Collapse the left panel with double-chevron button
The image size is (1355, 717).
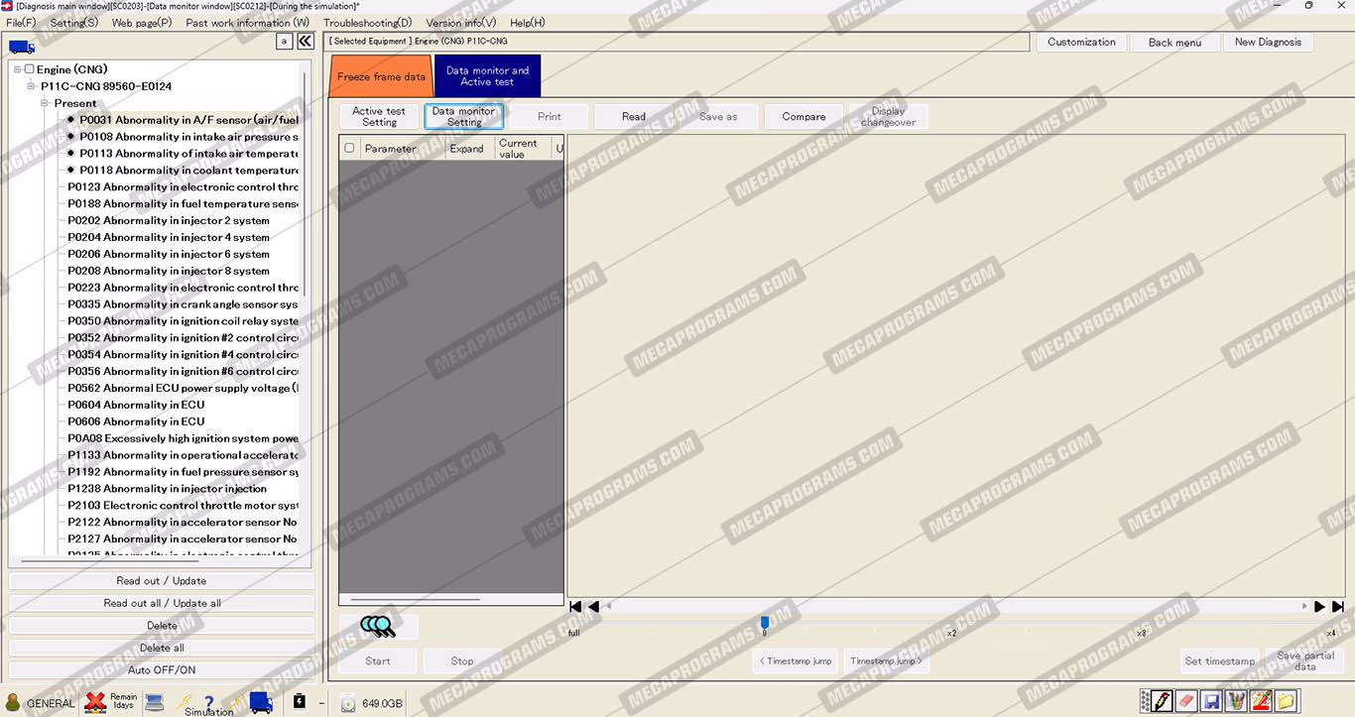306,42
